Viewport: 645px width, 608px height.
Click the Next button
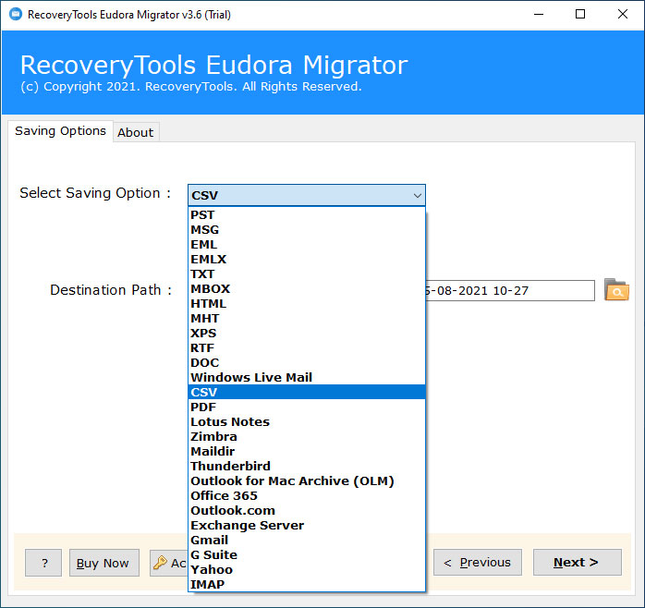(x=578, y=563)
